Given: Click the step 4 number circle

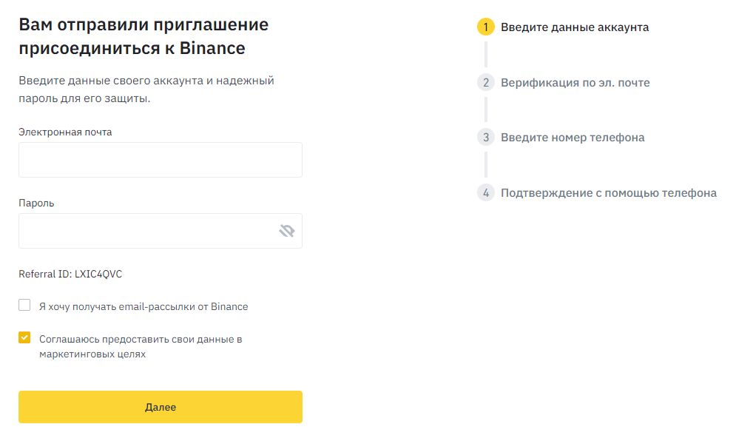Looking at the screenshot, I should (x=486, y=192).
